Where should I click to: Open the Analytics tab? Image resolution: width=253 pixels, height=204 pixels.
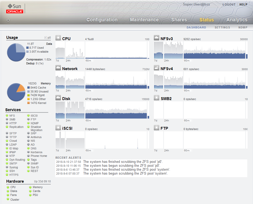pos(237,20)
